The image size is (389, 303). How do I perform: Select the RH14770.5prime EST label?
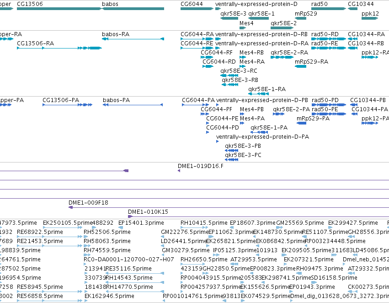point(129,287)
